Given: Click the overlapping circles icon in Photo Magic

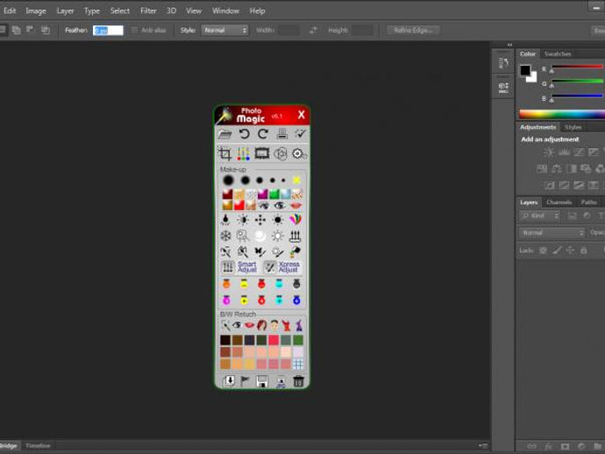Looking at the screenshot, I should [x=281, y=153].
